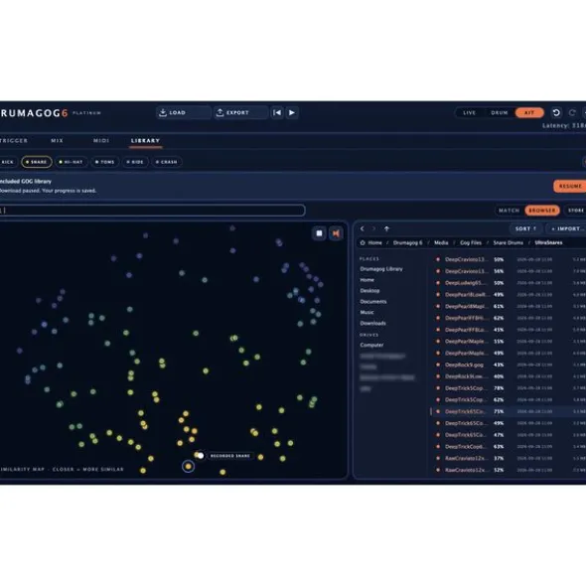Open Music in Places
The image size is (586, 587).
(x=366, y=312)
